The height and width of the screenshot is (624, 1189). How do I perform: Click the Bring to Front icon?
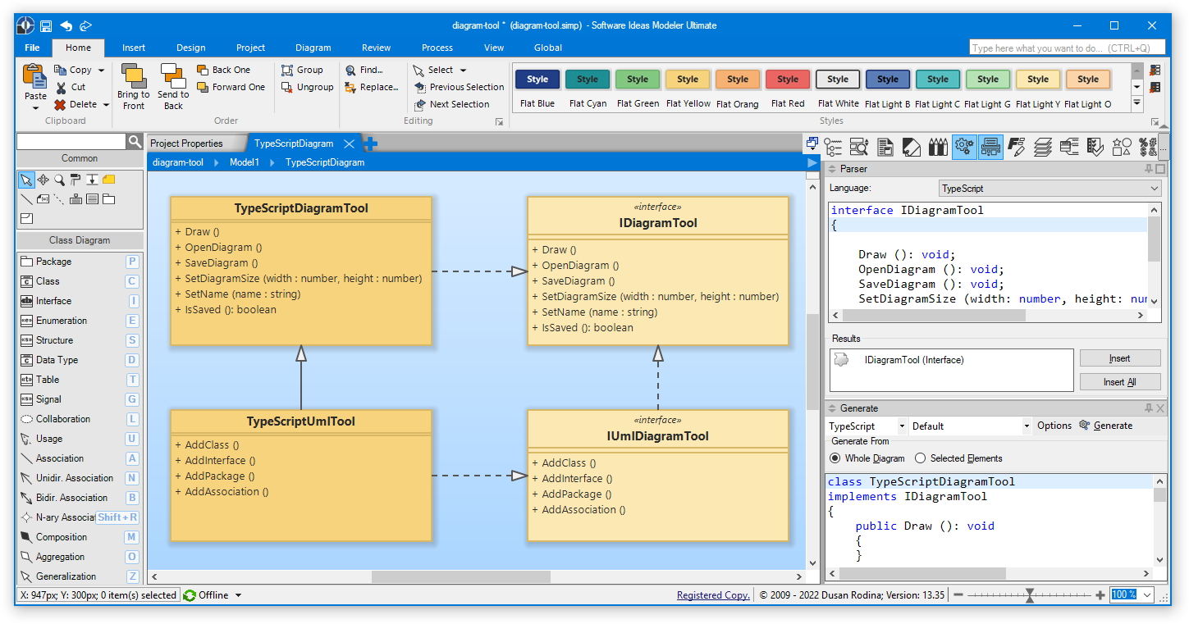(133, 76)
